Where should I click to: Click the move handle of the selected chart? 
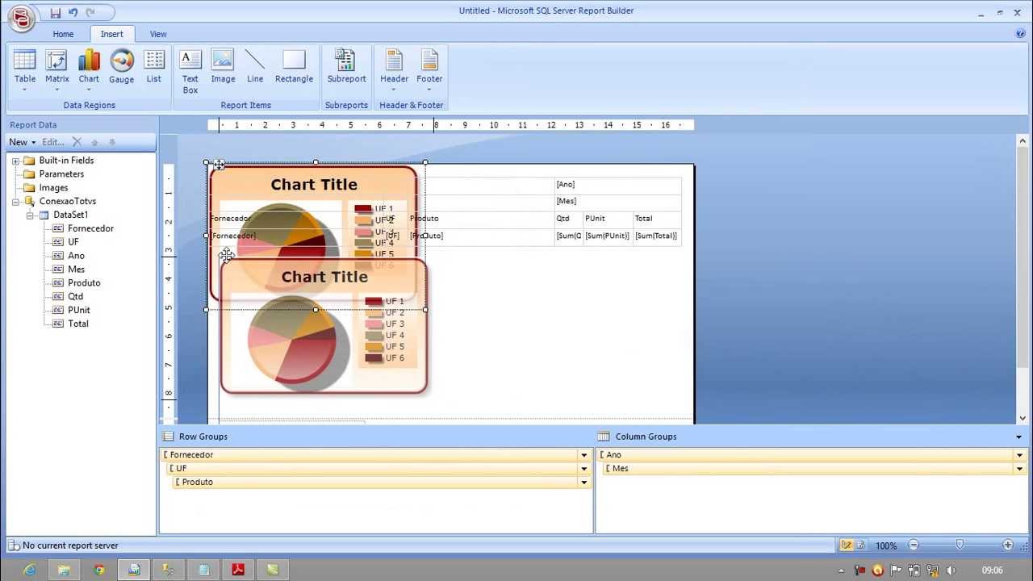(219, 165)
